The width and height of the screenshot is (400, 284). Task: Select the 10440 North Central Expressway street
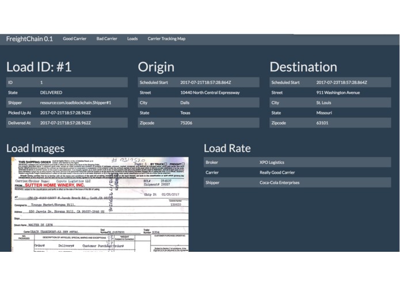point(210,93)
